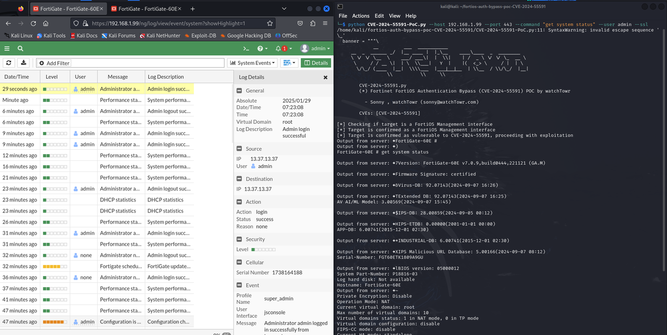667x335 pixels.
Task: Sort by the Date/Time column header
Action: [x=20, y=77]
